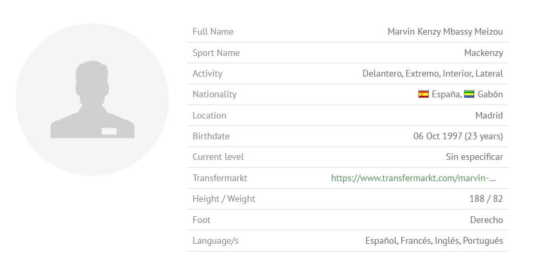This screenshot has width=536, height=266.
Task: Click the placeholder profile avatar
Action: [92, 99]
